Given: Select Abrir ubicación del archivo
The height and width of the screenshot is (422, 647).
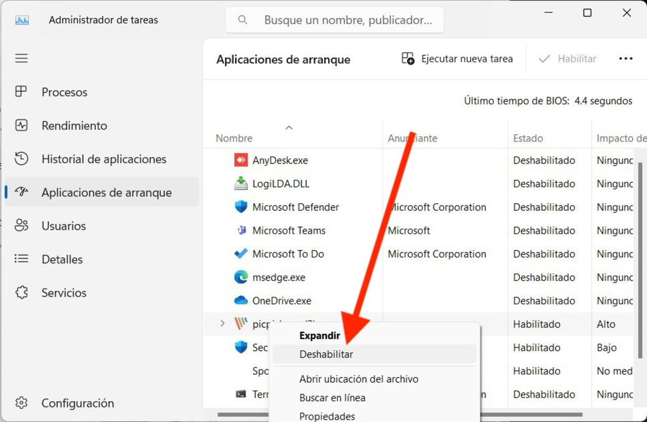Looking at the screenshot, I should pyautogui.click(x=359, y=379).
